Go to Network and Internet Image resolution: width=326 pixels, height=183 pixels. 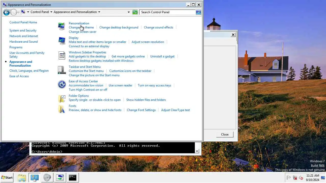(24, 36)
